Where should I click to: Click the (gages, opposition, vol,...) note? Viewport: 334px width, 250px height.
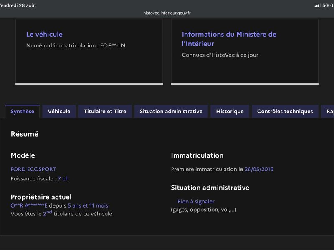(x=203, y=210)
